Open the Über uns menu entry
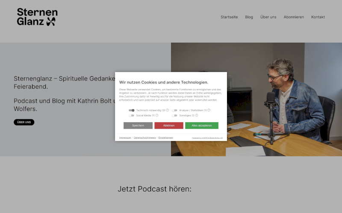The height and width of the screenshot is (213, 342). point(268,17)
